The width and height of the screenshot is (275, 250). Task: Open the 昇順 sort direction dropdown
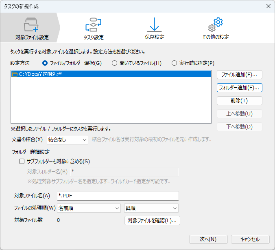coord(151,208)
